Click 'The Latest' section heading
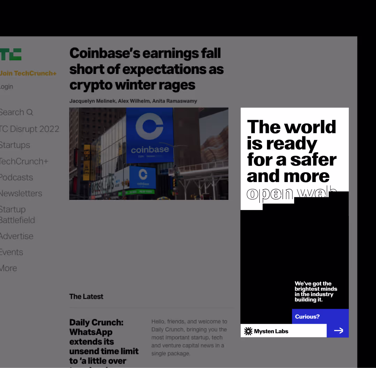This screenshot has height=368, width=376. (86, 296)
